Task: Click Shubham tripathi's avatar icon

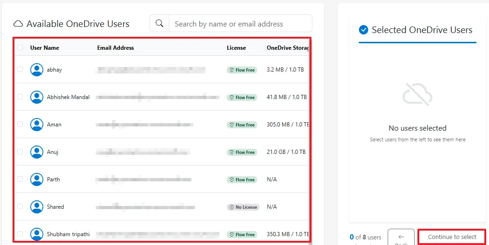Action: pyautogui.click(x=37, y=234)
